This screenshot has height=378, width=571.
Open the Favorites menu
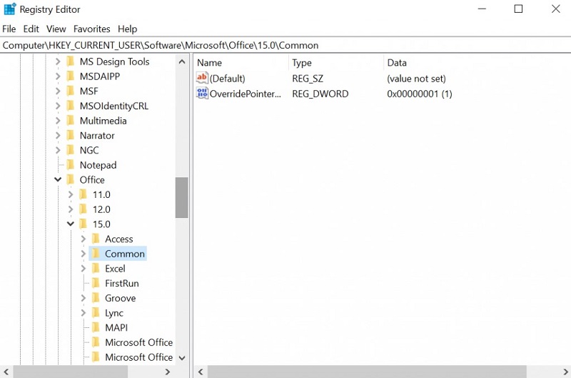click(91, 29)
